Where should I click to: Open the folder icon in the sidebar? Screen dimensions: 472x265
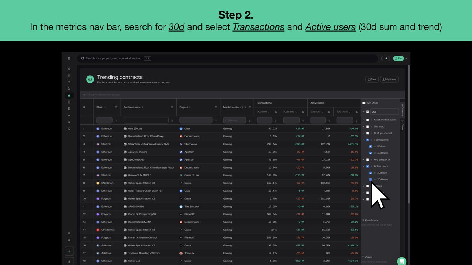69,89
